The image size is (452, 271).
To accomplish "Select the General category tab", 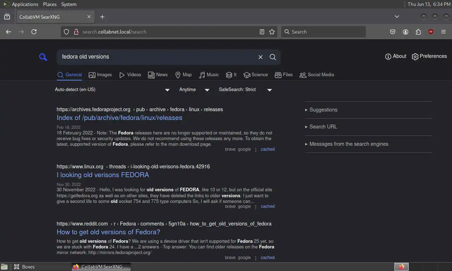I will pyautogui.click(x=70, y=75).
